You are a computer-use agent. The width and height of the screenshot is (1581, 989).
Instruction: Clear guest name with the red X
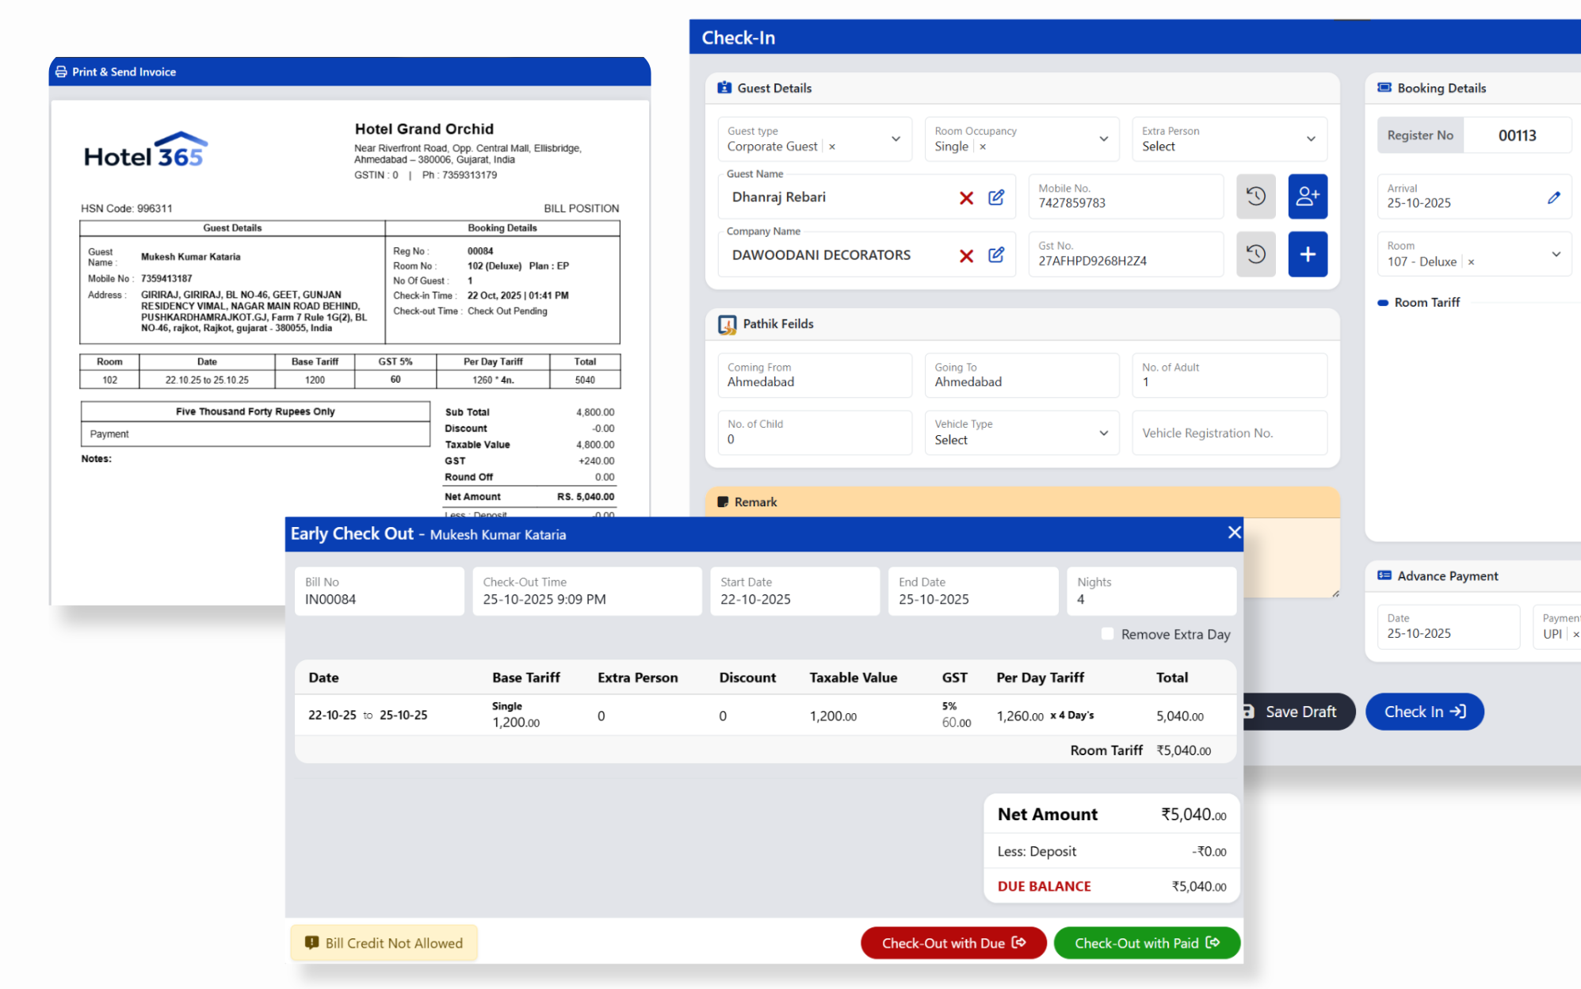(966, 197)
